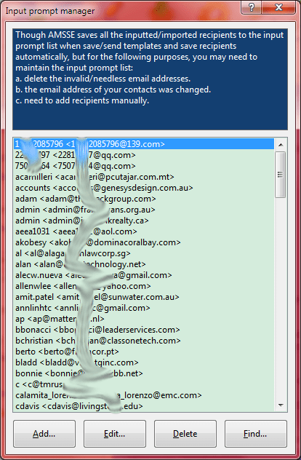301x460 pixels.
Task: Click Delete to remove the selected recipient
Action: [185, 434]
